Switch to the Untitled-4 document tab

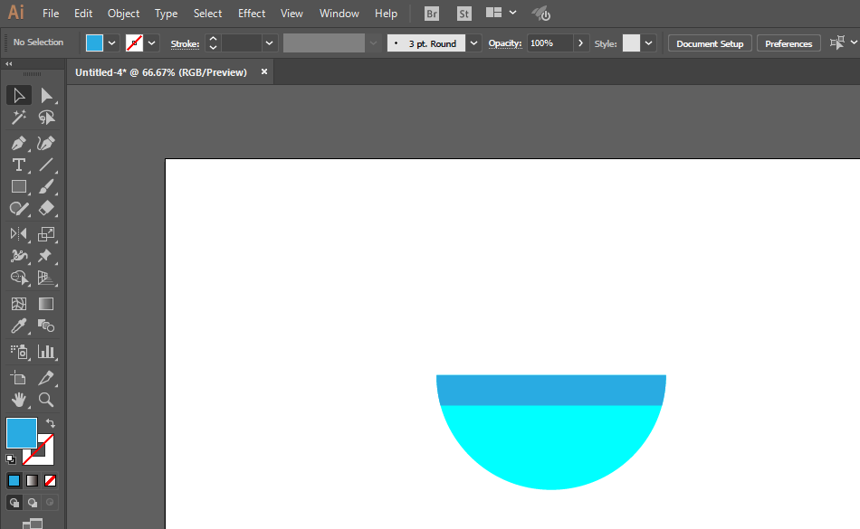161,72
